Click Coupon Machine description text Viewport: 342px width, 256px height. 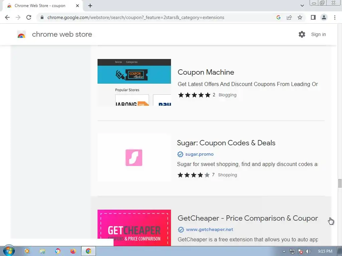coord(247,84)
